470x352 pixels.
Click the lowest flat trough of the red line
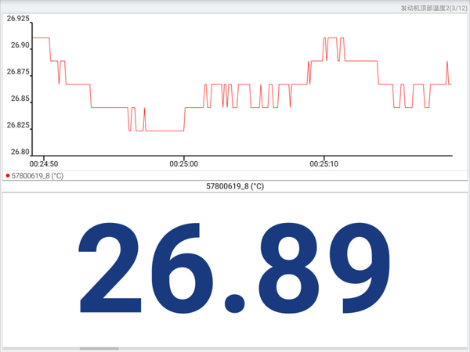pos(164,131)
